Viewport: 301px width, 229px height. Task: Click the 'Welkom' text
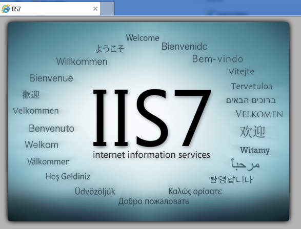click(42, 144)
